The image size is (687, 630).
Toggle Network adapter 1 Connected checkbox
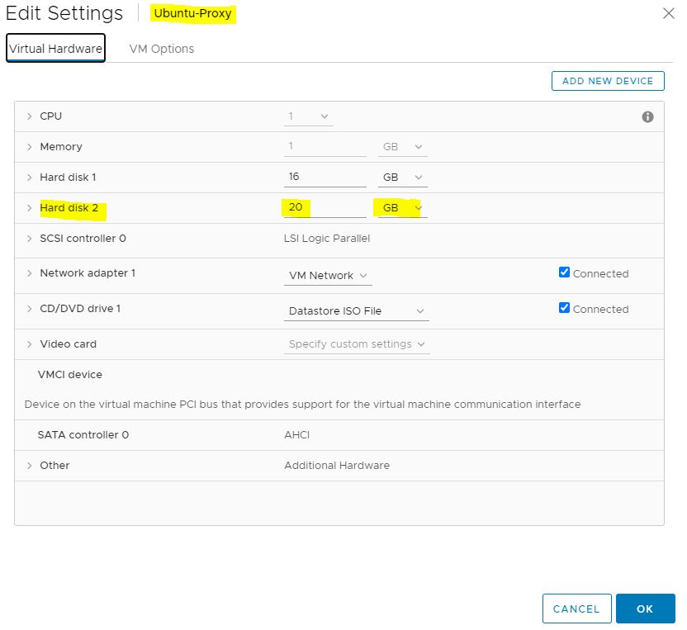coord(564,272)
